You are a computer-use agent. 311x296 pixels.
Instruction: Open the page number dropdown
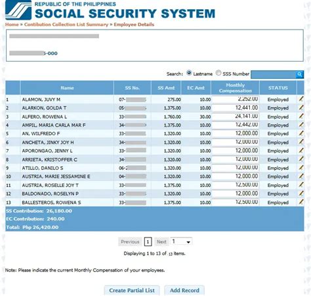tap(181, 242)
